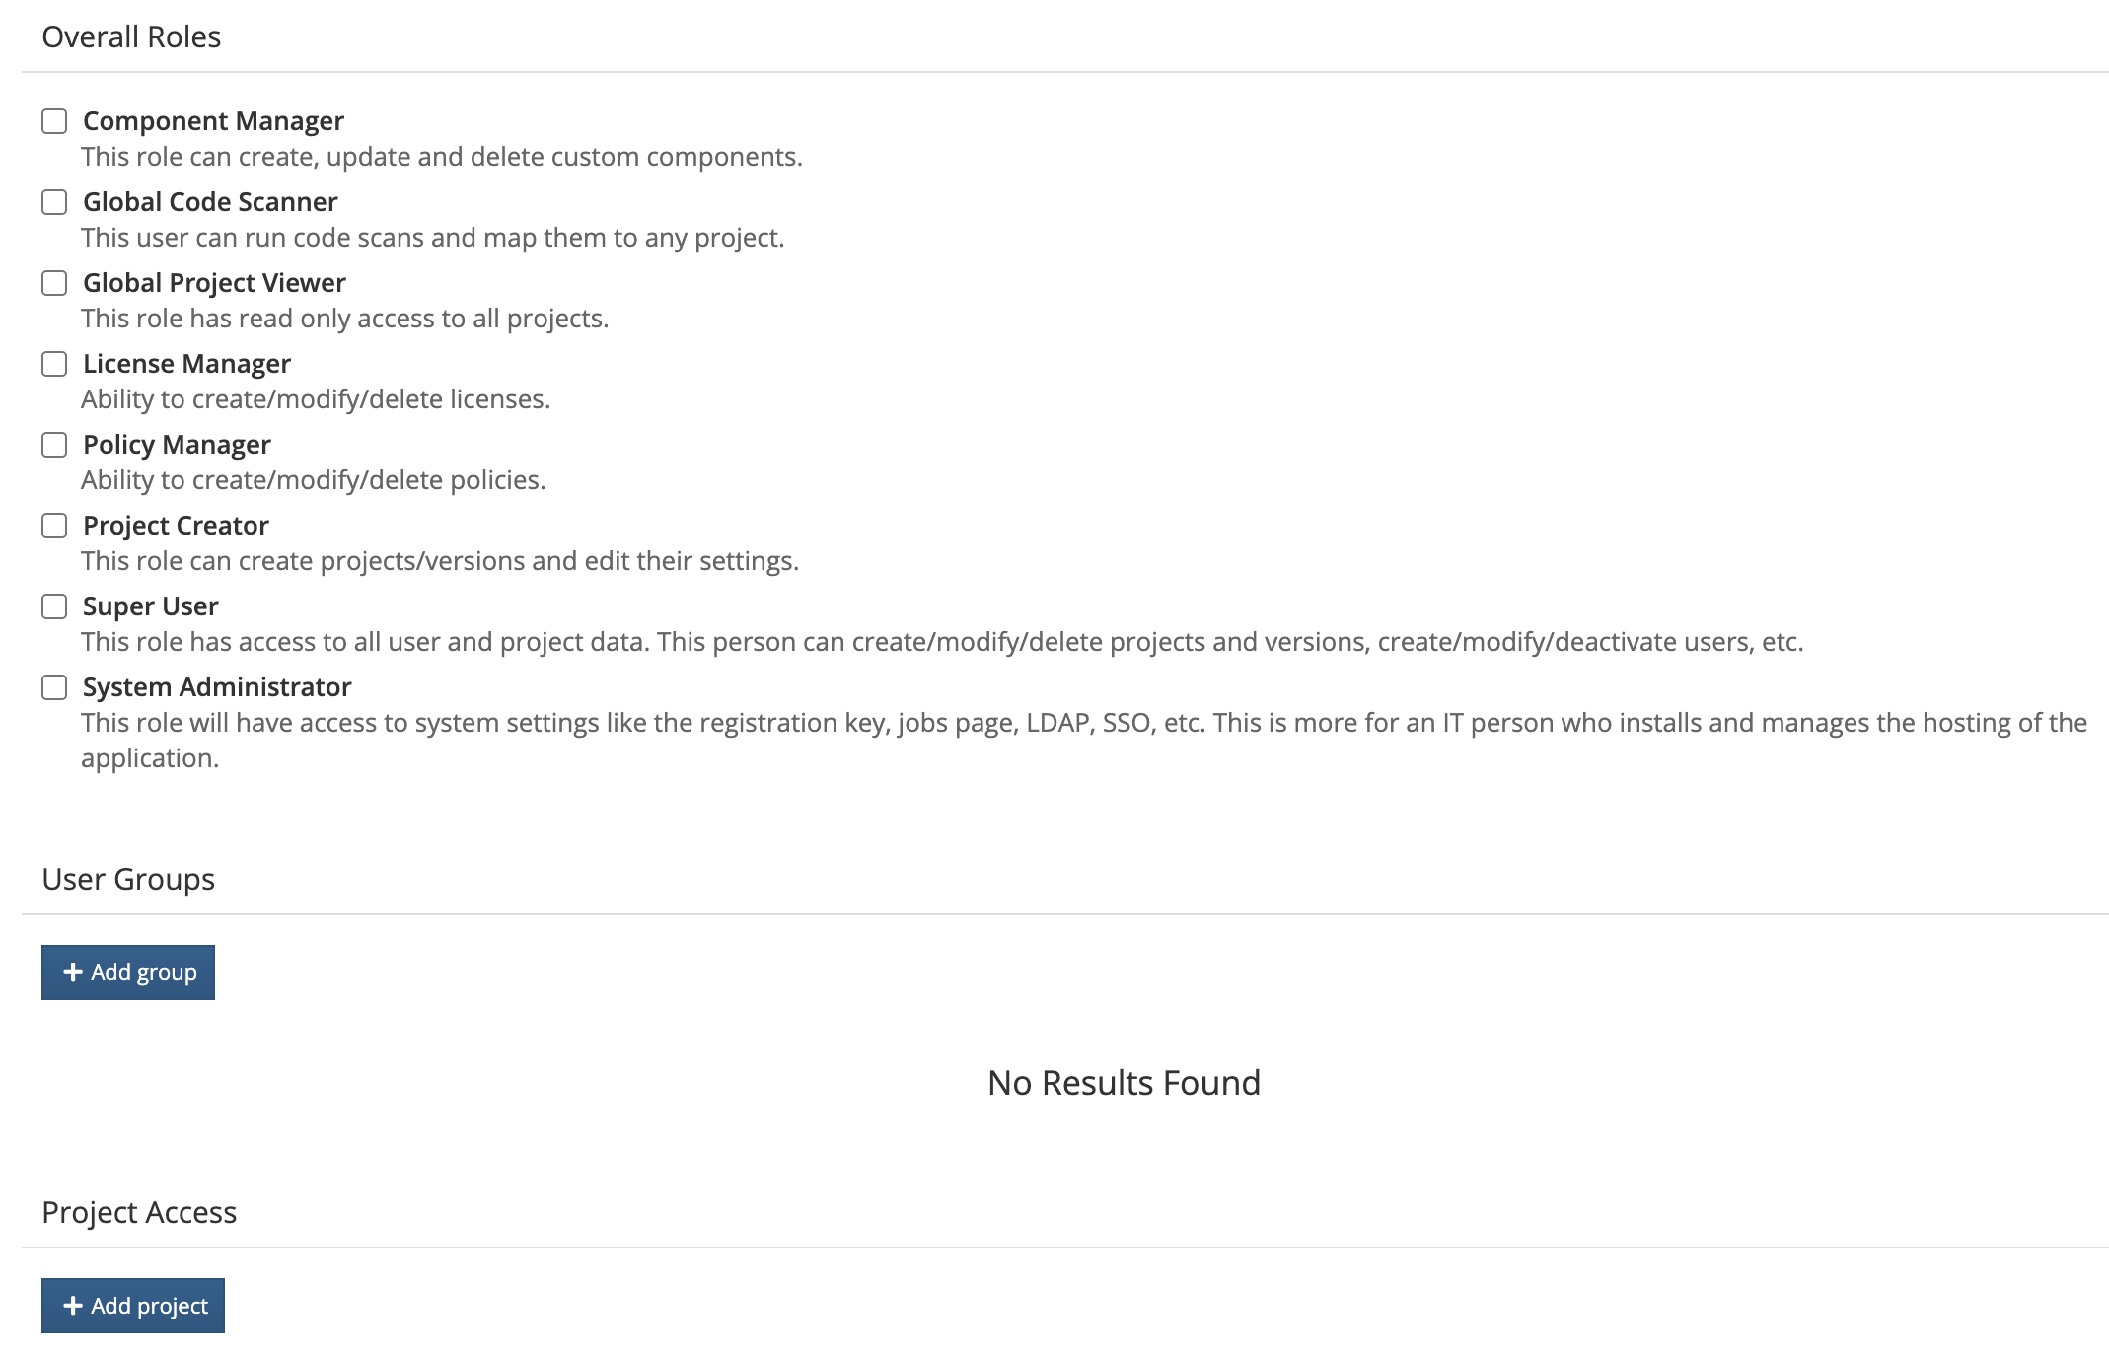Click the plus icon on Add project
The height and width of the screenshot is (1355, 2109).
pyautogui.click(x=71, y=1305)
